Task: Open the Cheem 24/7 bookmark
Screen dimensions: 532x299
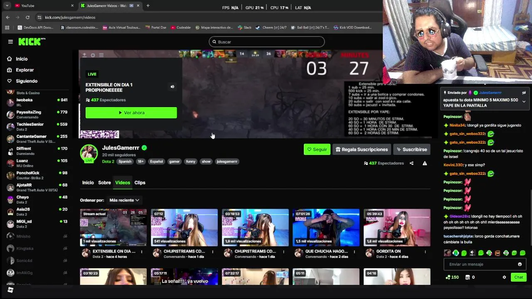Action: [x=271, y=27]
